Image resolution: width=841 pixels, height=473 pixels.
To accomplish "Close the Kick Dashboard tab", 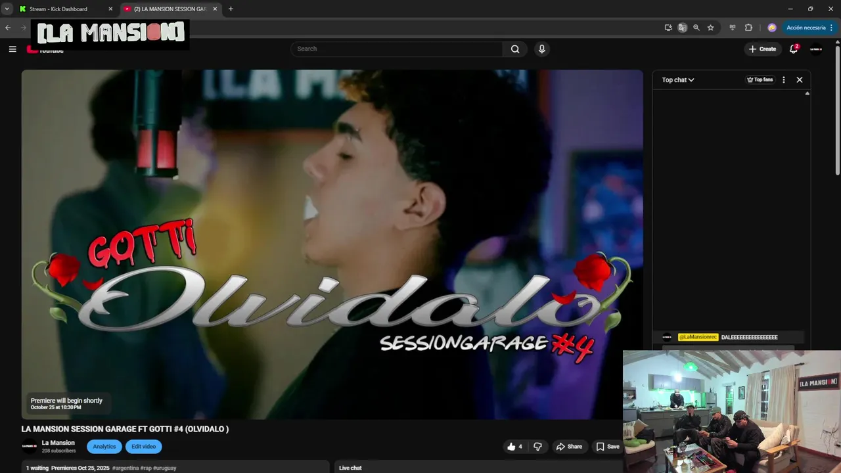I will 110,9.
